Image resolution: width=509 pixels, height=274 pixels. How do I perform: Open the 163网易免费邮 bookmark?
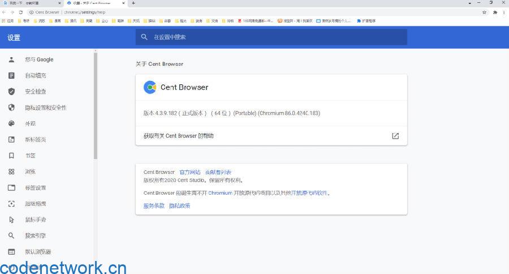pos(256,21)
